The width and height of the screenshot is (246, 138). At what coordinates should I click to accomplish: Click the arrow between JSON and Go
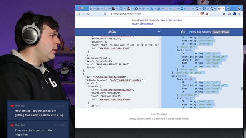pos(159,31)
